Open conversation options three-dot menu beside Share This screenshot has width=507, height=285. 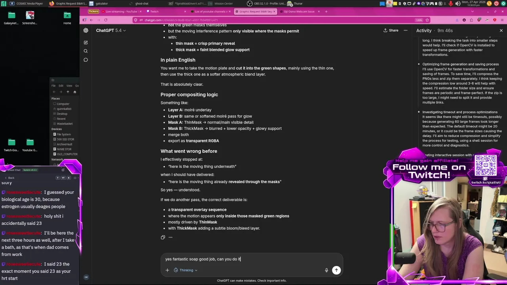click(405, 30)
